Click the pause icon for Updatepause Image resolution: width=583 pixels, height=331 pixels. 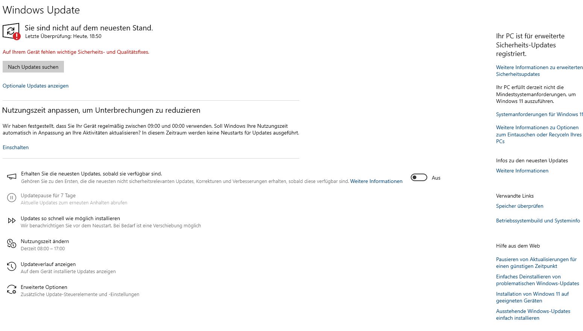coord(12,198)
